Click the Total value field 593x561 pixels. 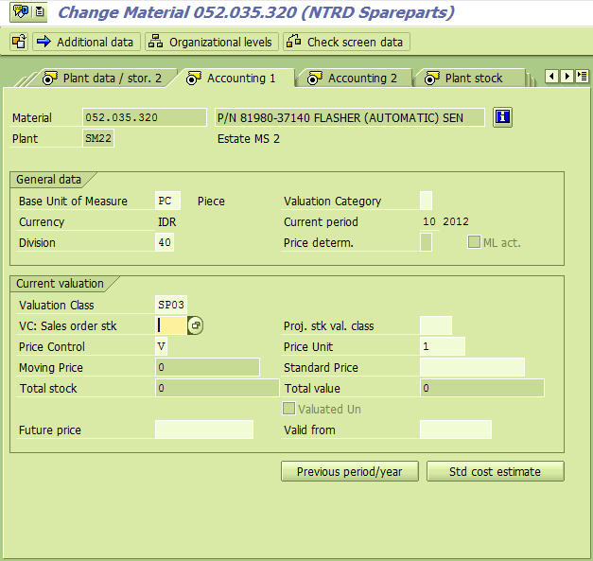[x=482, y=388]
